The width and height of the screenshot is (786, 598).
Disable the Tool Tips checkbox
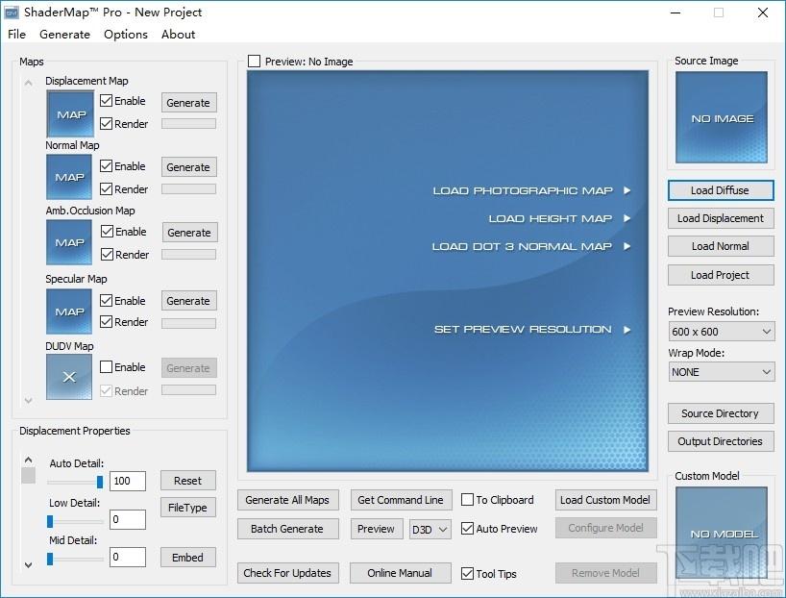pos(467,573)
